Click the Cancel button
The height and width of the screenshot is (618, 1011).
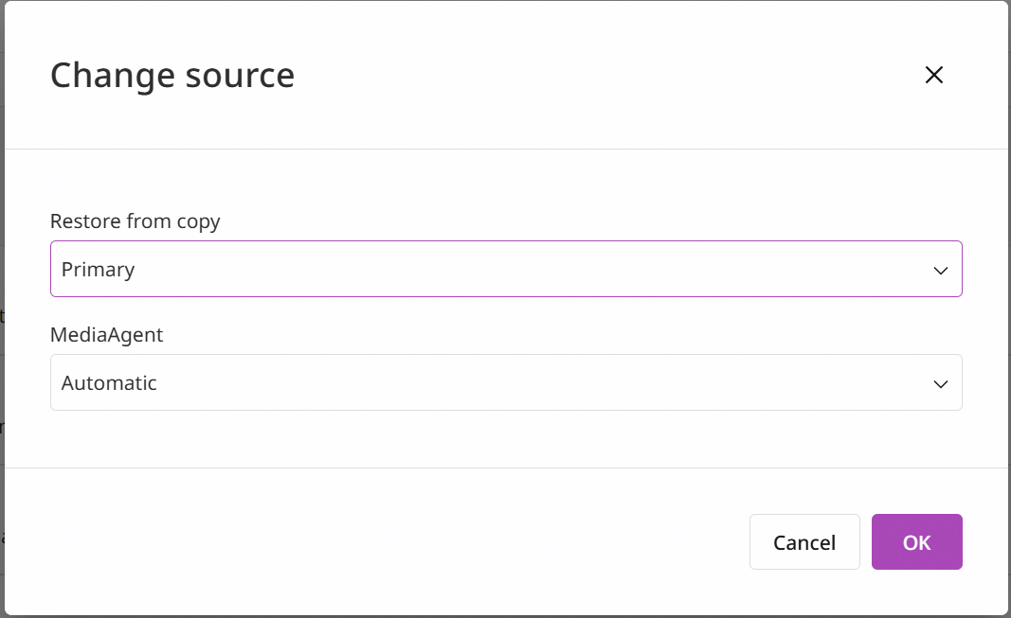[804, 542]
